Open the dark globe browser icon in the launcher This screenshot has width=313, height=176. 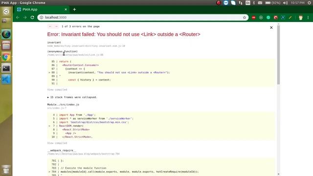click(6, 34)
